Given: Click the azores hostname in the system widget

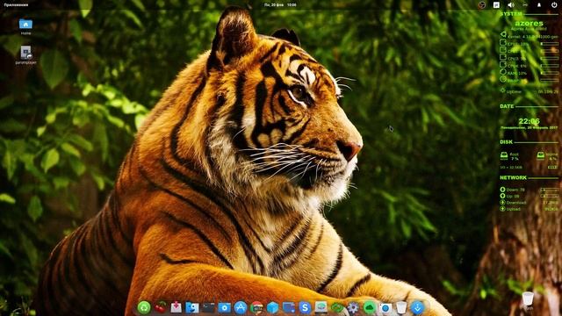Looking at the screenshot, I should [x=529, y=24].
